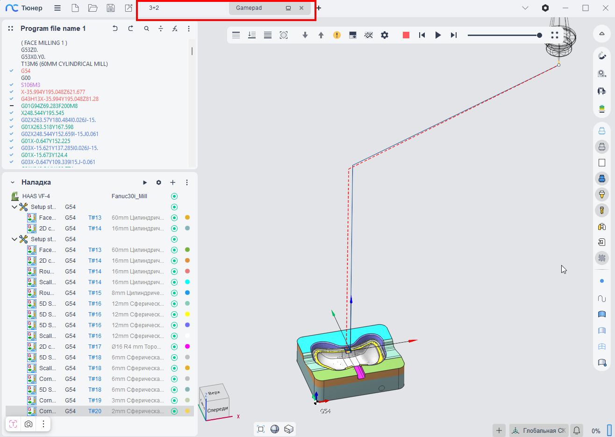Click the undo arrow in program panel
The height and width of the screenshot is (437, 615).
coord(115,29)
